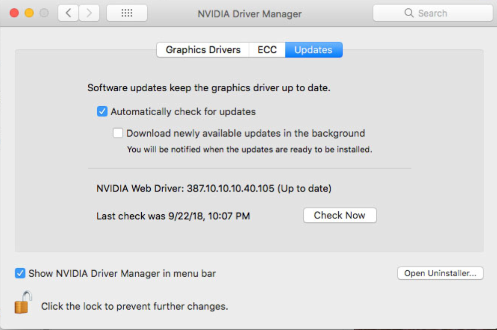
Task: Click the NVIDIA Driver Manager window title
Action: (x=249, y=14)
